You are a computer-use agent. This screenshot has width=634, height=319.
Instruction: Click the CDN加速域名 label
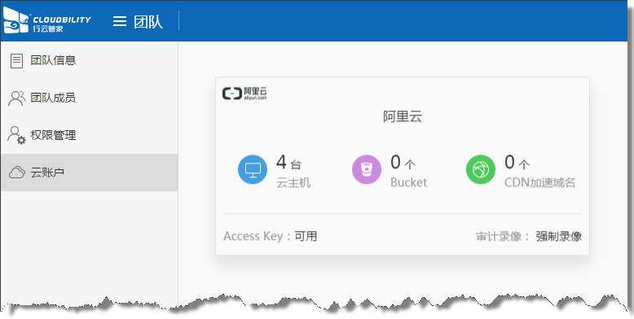pos(539,182)
